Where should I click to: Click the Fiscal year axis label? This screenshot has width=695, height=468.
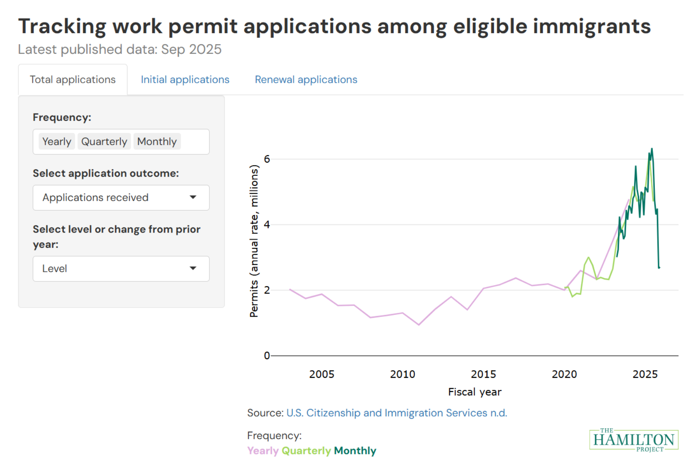point(474,391)
